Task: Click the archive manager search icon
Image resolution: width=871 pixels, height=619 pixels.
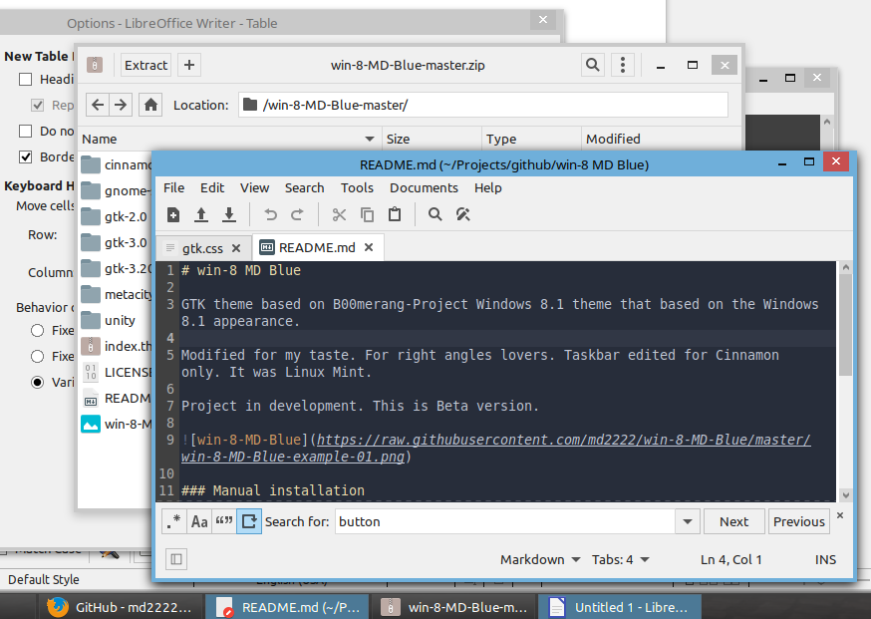Action: [x=593, y=65]
